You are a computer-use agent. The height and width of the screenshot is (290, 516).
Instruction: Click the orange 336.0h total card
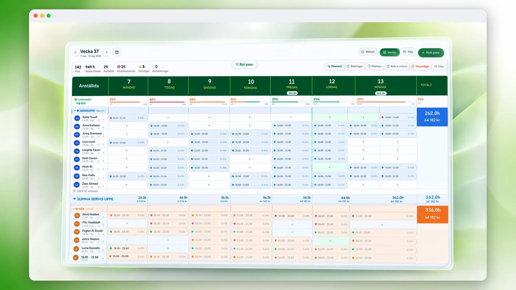pos(432,214)
